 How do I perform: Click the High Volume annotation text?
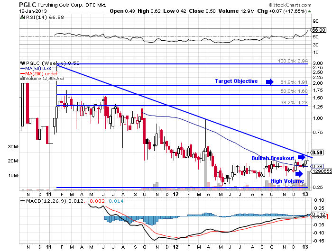coord(287,181)
